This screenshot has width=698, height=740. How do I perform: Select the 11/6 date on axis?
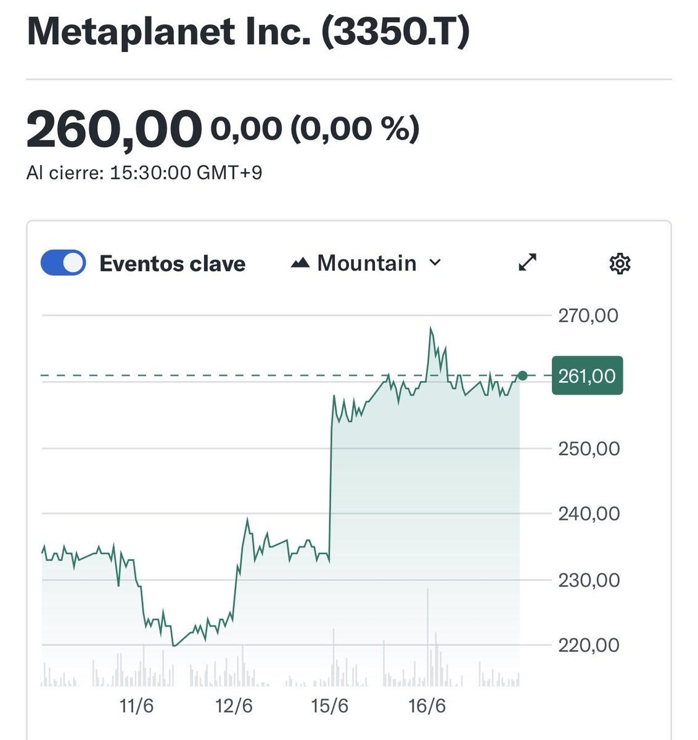coord(136,705)
